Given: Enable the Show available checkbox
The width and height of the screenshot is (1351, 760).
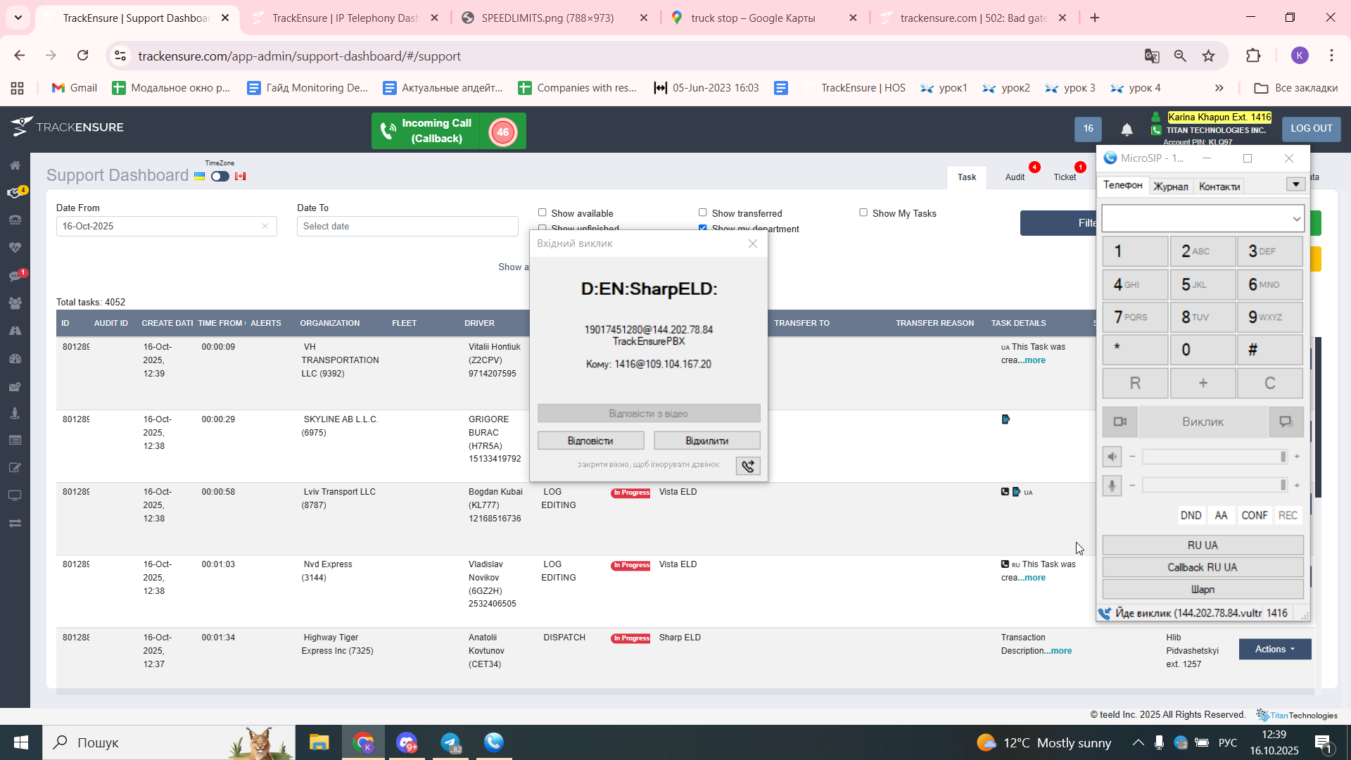Looking at the screenshot, I should [x=542, y=213].
